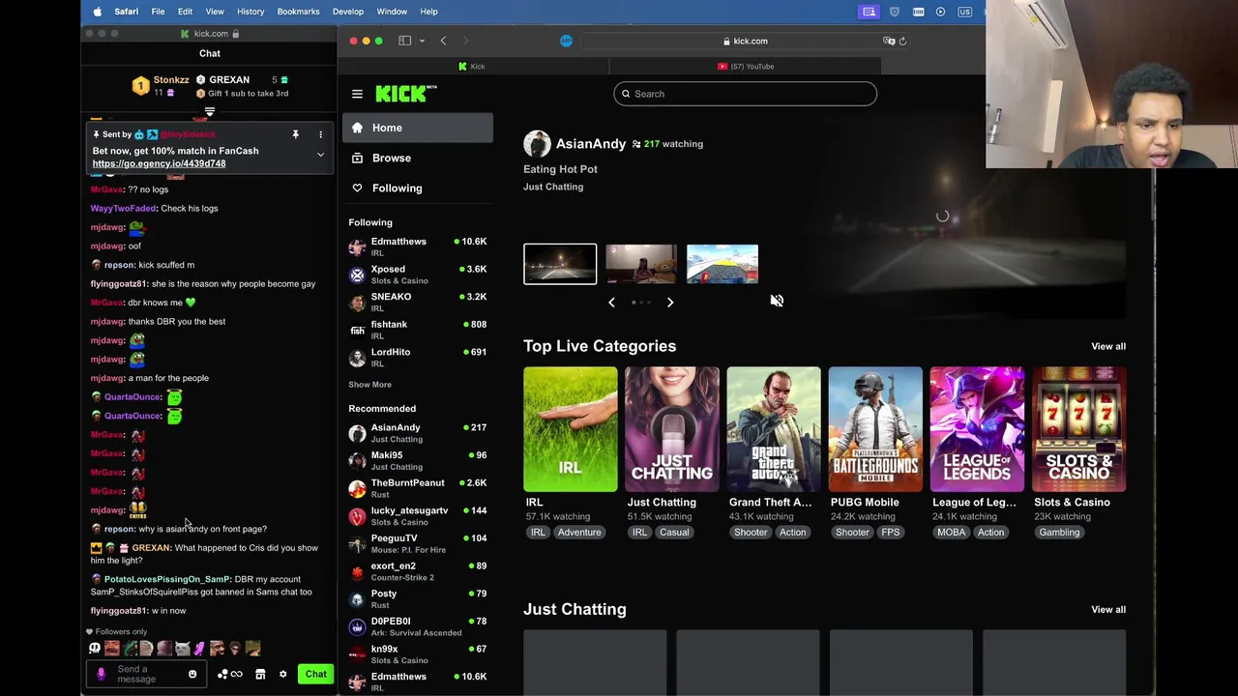Open emoji picker in message box
1238x696 pixels.
pyautogui.click(x=192, y=674)
